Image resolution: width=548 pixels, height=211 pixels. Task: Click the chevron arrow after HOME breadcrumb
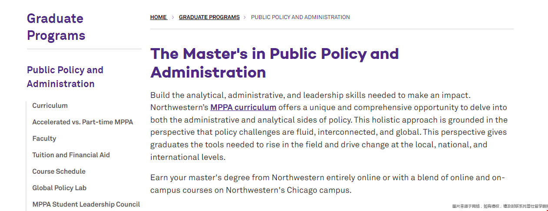173,17
